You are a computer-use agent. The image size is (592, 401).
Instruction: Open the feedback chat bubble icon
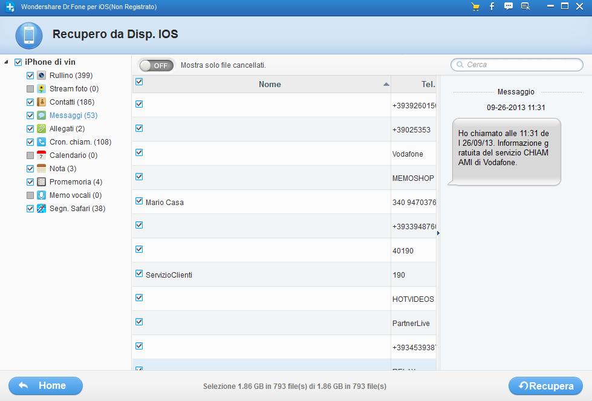pos(509,7)
